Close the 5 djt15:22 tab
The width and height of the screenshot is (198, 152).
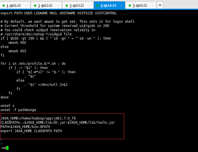click(x=153, y=6)
